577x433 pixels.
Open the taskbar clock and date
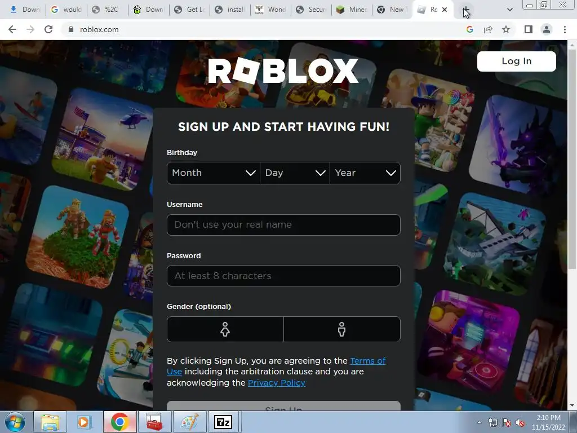tap(548, 422)
